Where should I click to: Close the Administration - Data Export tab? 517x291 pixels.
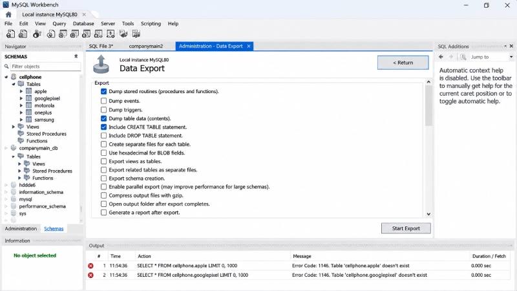point(249,46)
